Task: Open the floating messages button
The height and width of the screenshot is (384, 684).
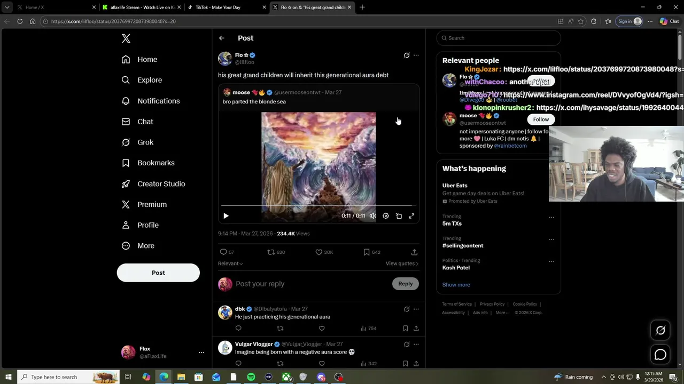Action: [x=660, y=355]
